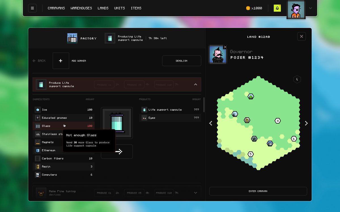Go back using the Back arrow

pos(39,61)
